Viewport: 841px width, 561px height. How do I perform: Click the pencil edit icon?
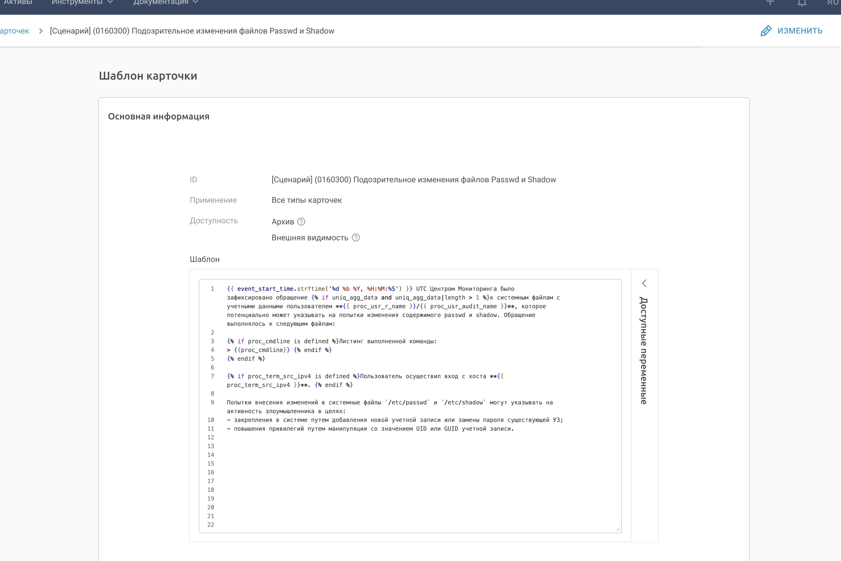pyautogui.click(x=766, y=31)
